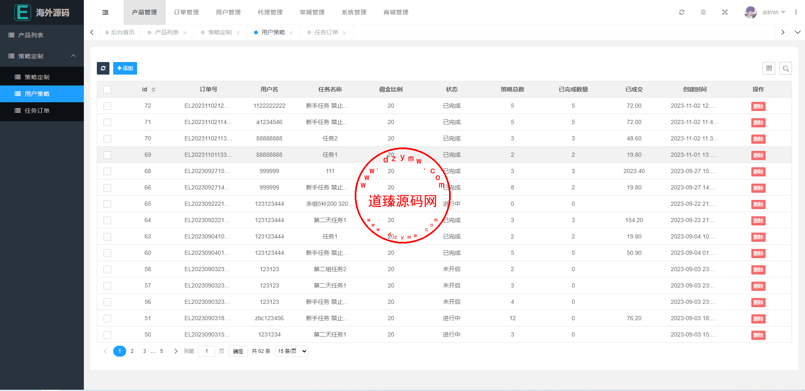This screenshot has width=805, height=391.
Task: Click the refresh icon in top header
Action: 682,12
